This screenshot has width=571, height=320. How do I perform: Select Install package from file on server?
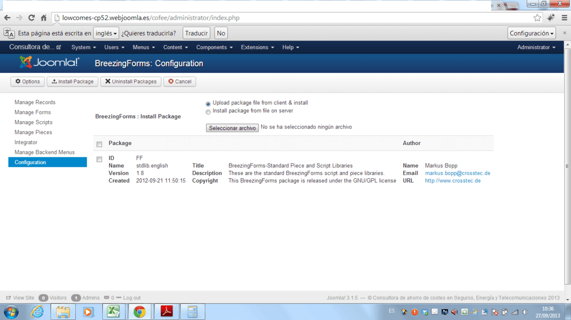point(208,112)
